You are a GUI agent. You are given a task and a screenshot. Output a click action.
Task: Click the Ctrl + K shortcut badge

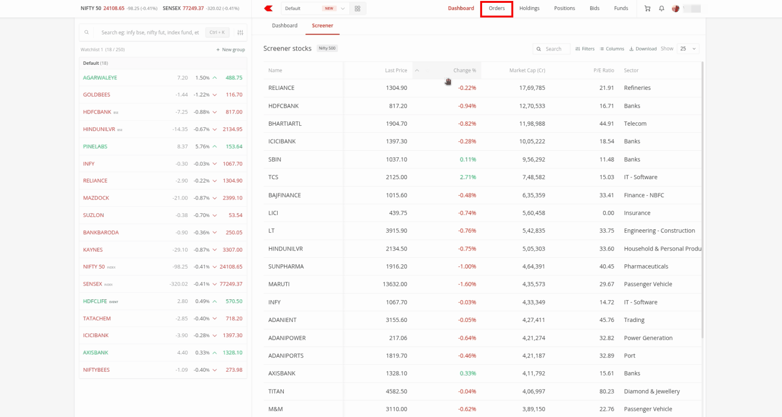(218, 33)
